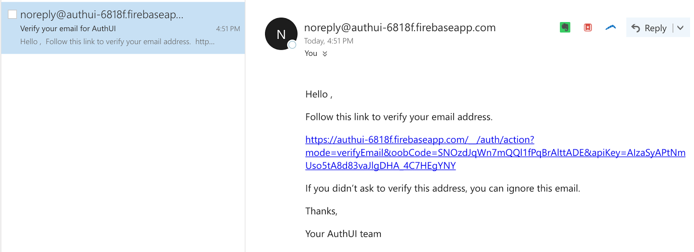Viewport: 694px width, 252px height.
Task: Click the "Follow this link" body sentence
Action: tap(399, 117)
